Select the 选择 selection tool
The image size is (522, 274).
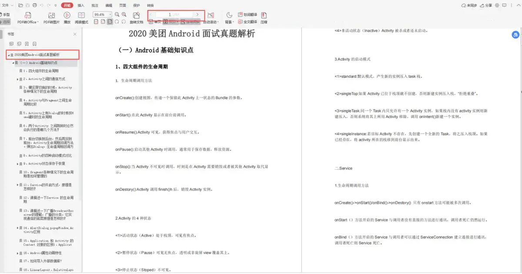click(x=5, y=22)
